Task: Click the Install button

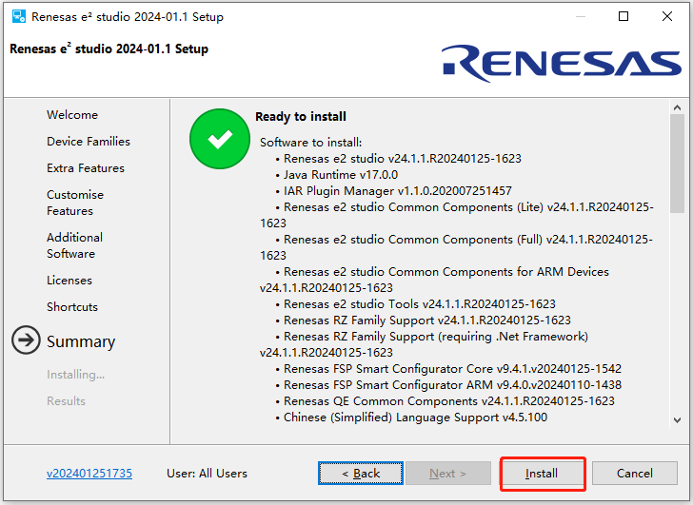Action: [x=542, y=474]
